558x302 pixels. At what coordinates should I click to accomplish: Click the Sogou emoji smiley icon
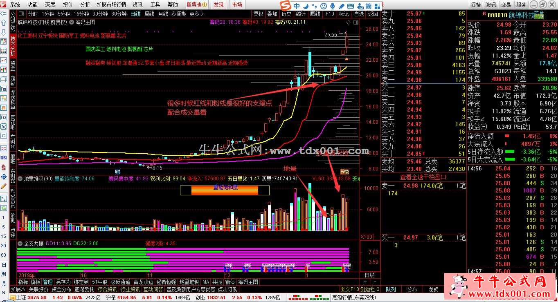[324, 6]
